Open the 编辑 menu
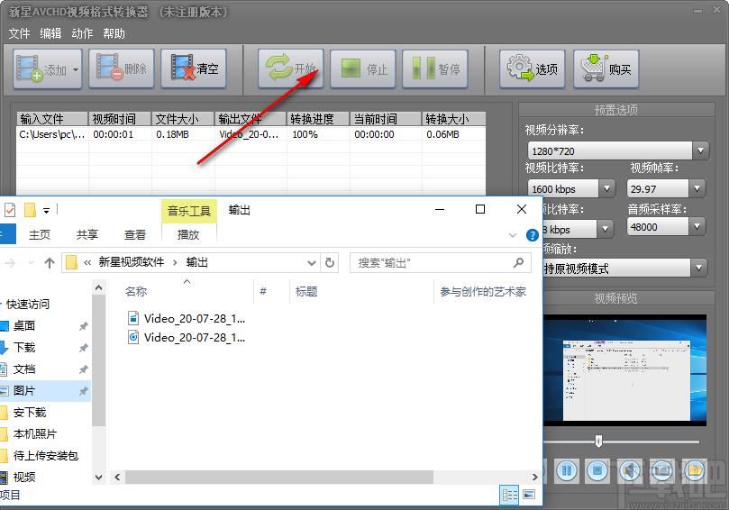This screenshot has height=510, width=729. point(50,33)
